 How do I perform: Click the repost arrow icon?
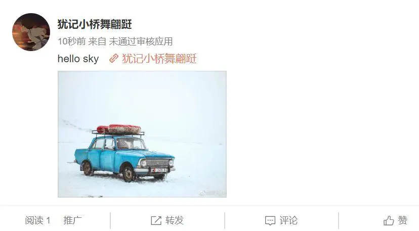pos(156,220)
